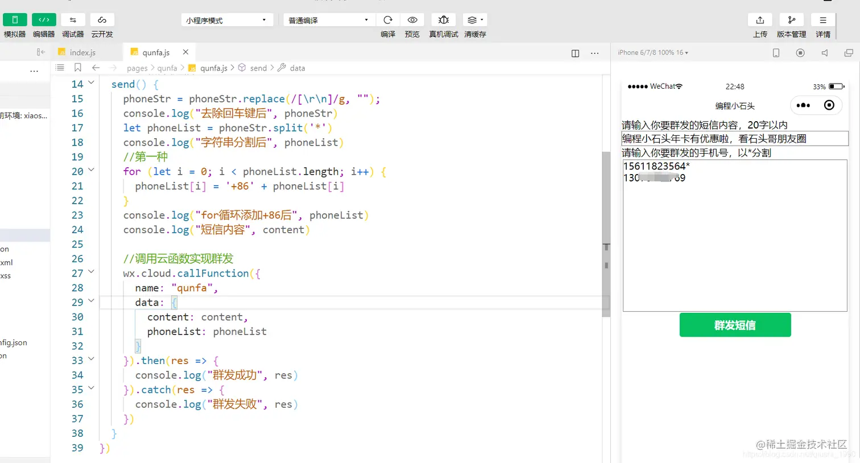Open the cloud development console
This screenshot has height=463, width=860.
point(102,20)
